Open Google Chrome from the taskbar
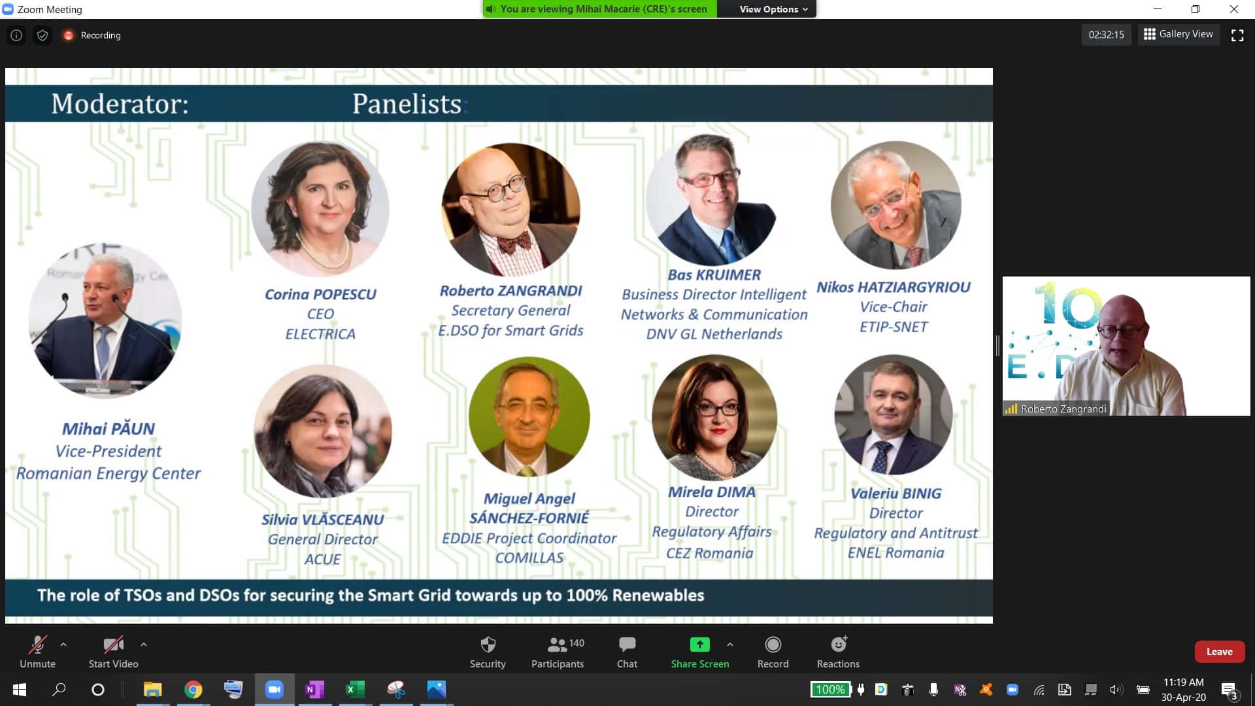 193,690
